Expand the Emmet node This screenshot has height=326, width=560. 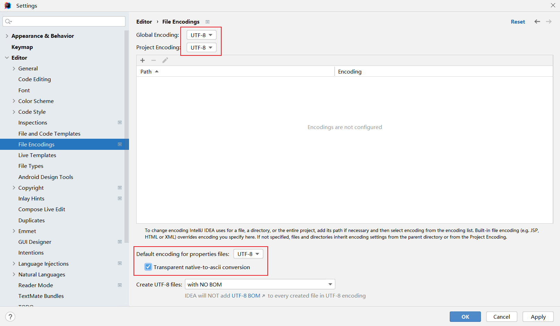click(14, 231)
